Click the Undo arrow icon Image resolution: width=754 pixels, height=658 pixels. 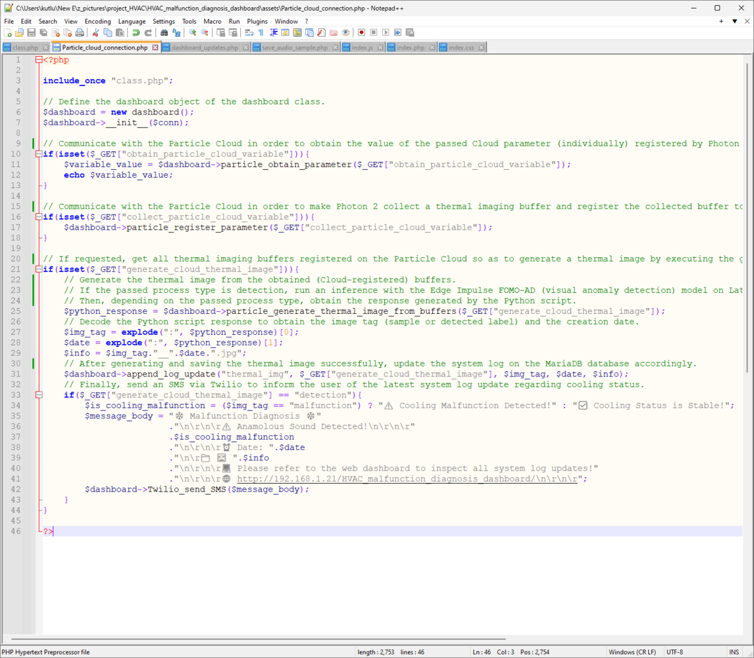point(136,32)
